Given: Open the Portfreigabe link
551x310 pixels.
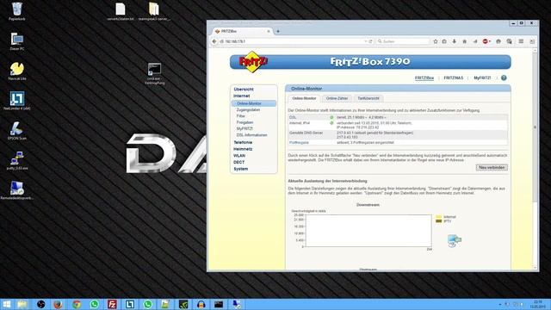Looking at the screenshot, I should coord(299,143).
